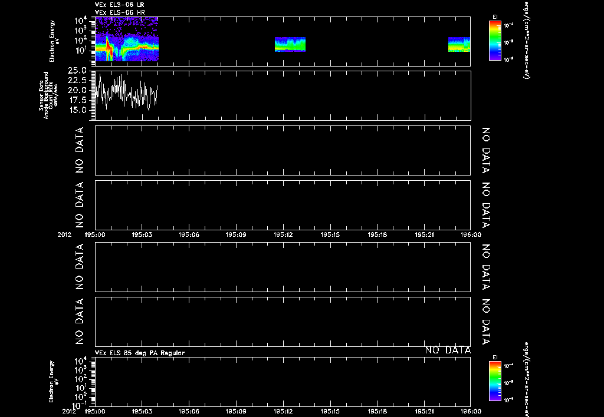The image size is (604, 417).
Task: Click the '15.0' count rate tick label
Action: pos(78,110)
